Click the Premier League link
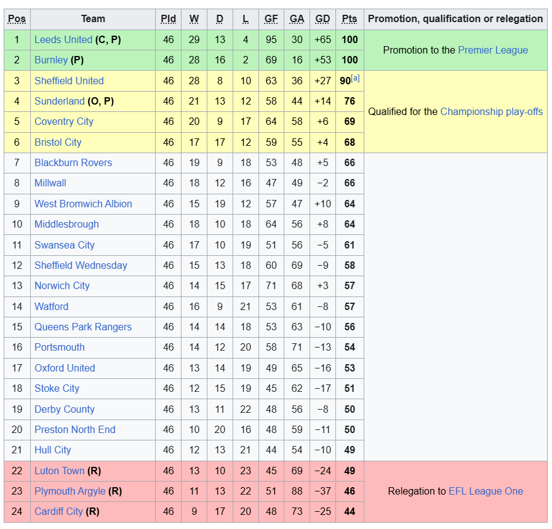Screen dimensions: 552x529 [x=493, y=50]
